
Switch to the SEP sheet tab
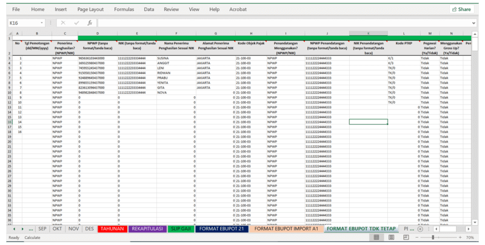(42, 229)
